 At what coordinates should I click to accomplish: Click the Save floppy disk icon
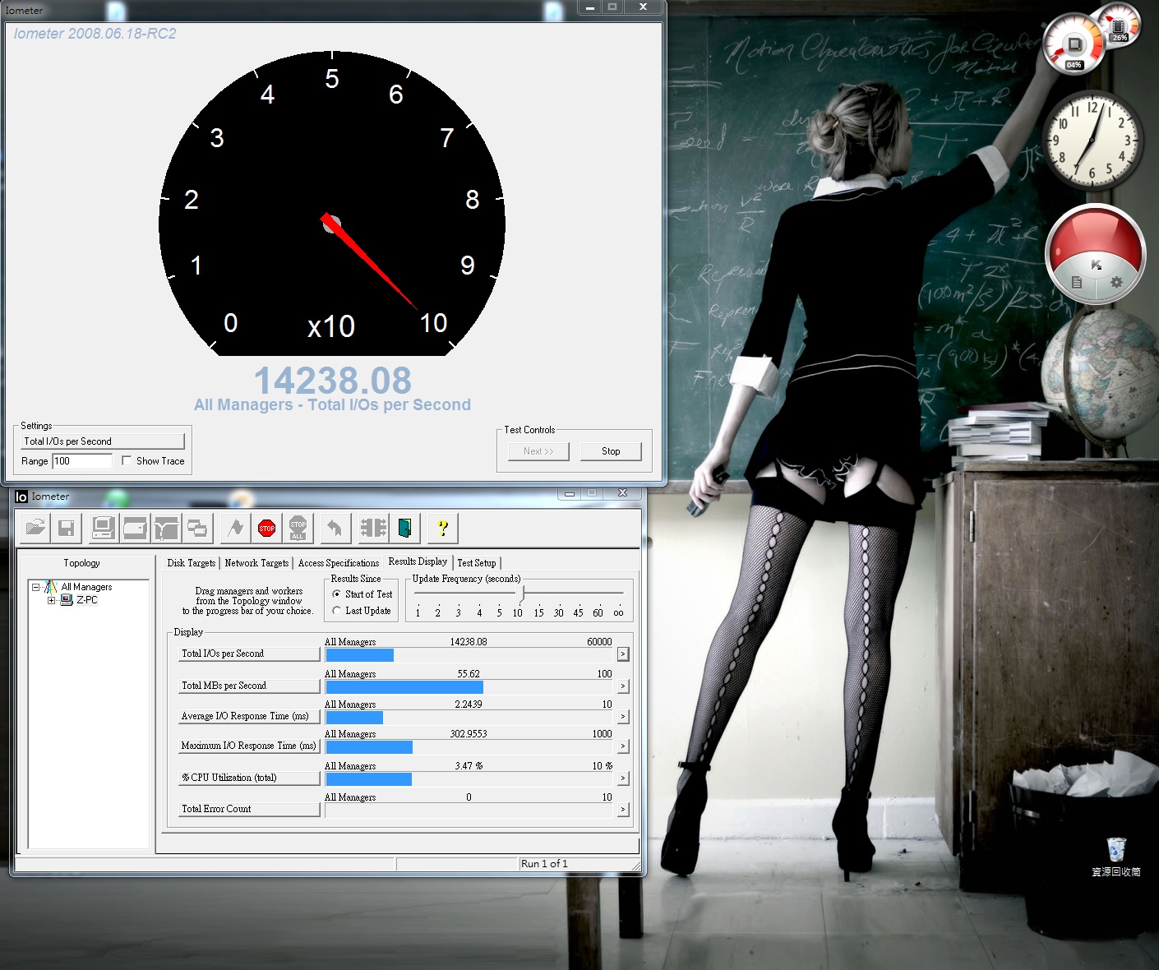point(67,529)
